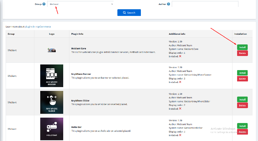258x141 pixels.
Task: Install the Hello Bar plugin
Action: 242,126
